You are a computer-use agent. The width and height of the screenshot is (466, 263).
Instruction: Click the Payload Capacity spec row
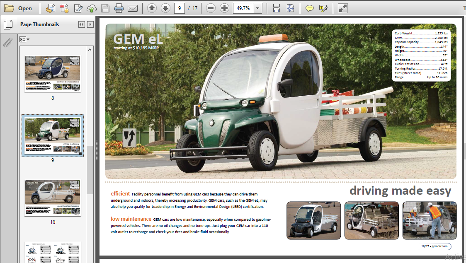[421, 42]
